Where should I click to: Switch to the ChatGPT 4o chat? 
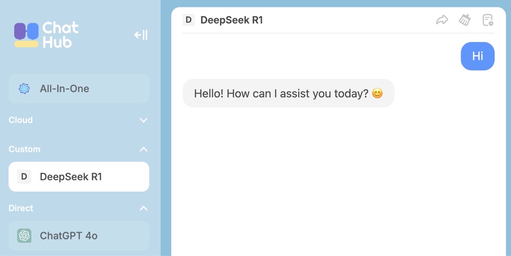[79, 236]
